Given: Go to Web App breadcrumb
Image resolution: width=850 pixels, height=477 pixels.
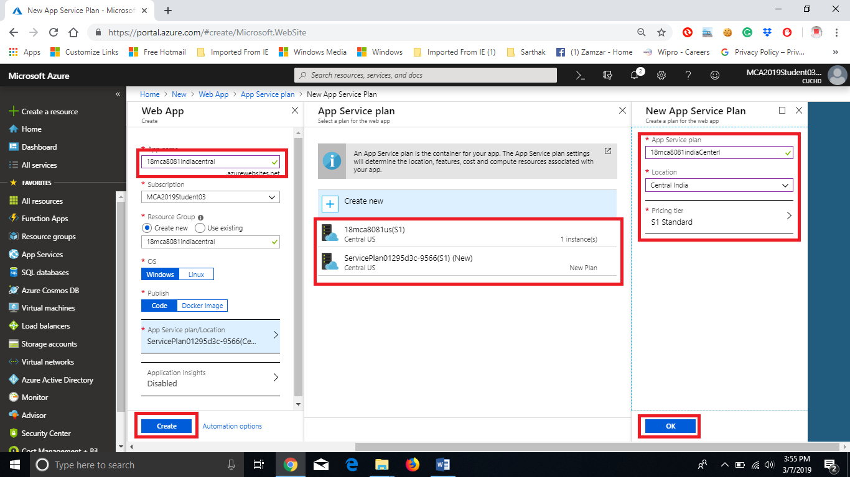Looking at the screenshot, I should [x=213, y=94].
